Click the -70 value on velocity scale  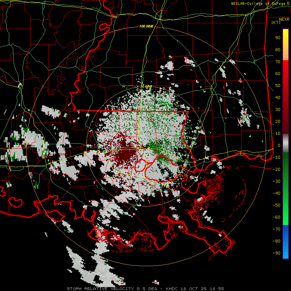click(x=276, y=229)
